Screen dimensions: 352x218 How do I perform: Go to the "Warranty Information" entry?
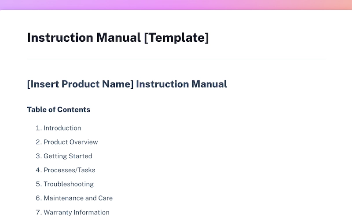[76, 212]
